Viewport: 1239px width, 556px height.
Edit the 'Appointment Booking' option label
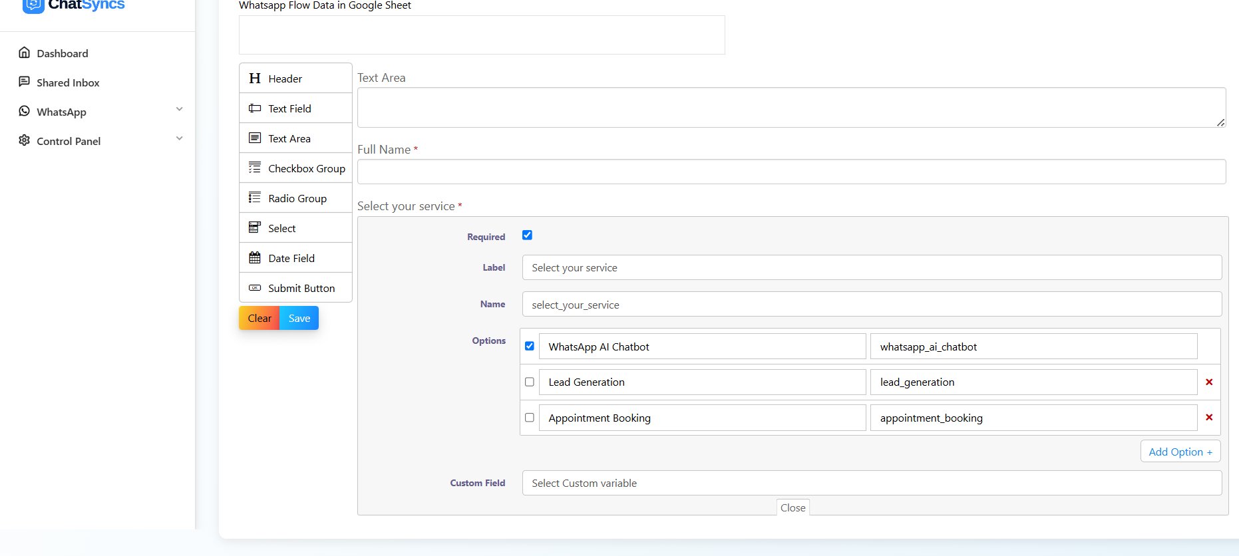point(703,418)
